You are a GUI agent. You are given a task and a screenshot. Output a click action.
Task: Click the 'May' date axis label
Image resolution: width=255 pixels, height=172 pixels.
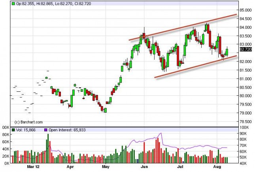pyautogui.click(x=106, y=166)
